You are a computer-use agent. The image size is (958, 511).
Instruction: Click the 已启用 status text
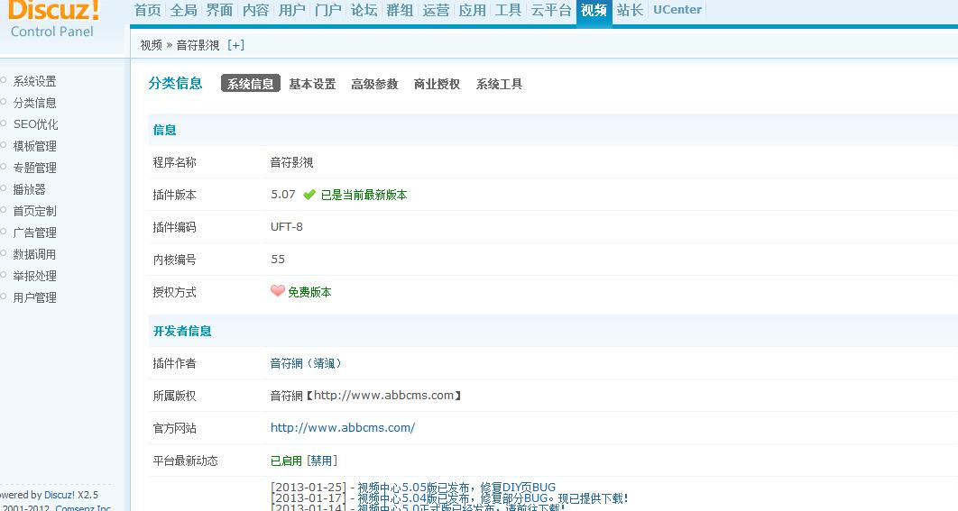(x=286, y=461)
